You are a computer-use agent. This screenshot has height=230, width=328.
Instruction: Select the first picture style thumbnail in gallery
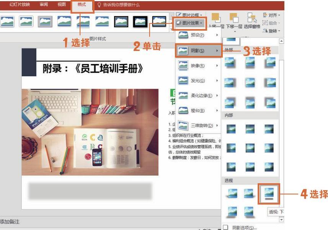click(x=7, y=21)
